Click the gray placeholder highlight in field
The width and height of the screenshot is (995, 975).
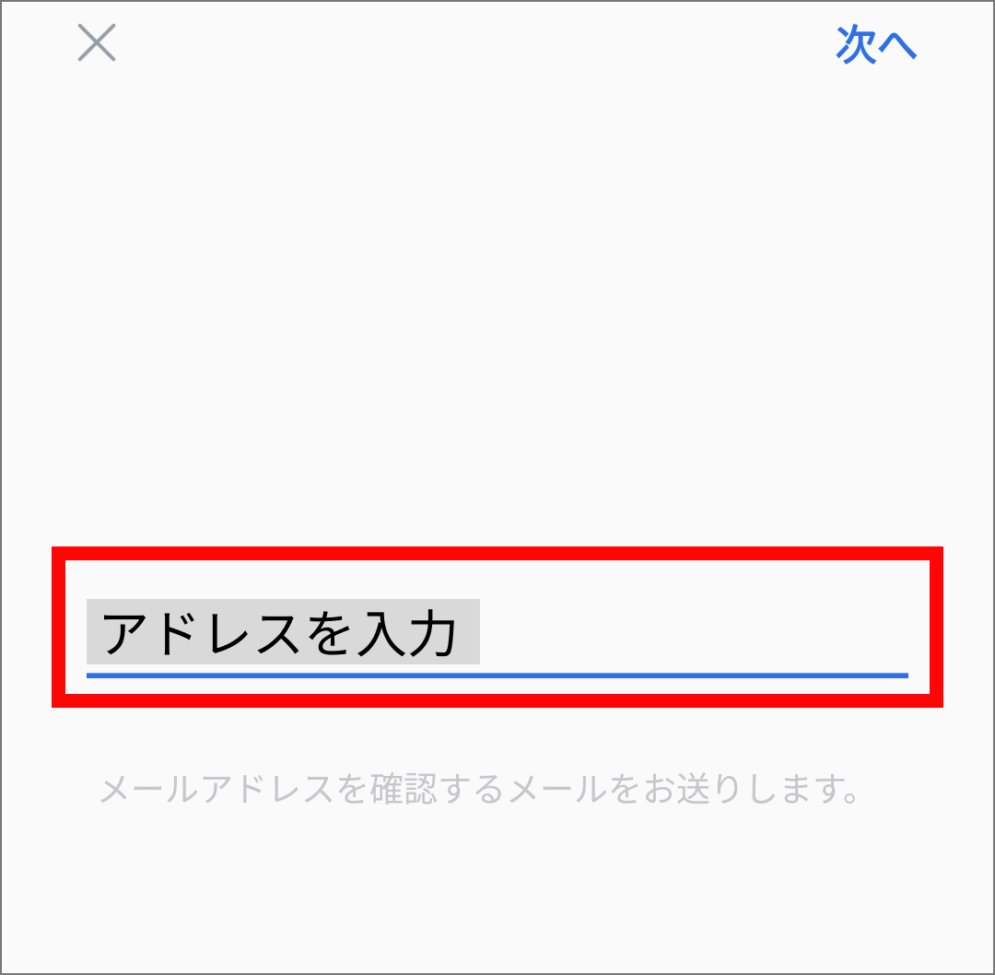(x=283, y=631)
